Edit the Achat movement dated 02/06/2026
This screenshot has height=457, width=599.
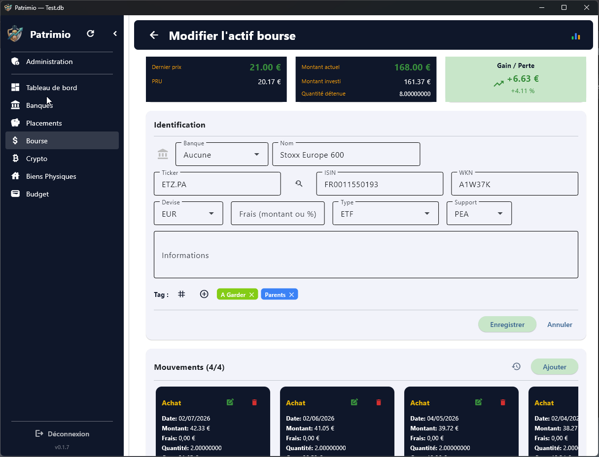click(354, 402)
